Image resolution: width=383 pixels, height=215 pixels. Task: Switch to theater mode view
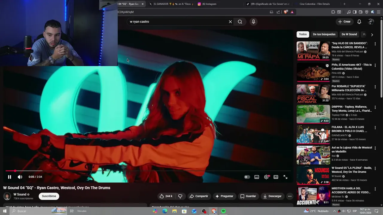276,177
